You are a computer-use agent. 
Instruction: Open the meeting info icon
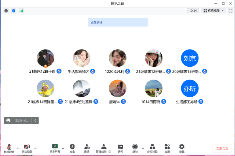pos(6,11)
